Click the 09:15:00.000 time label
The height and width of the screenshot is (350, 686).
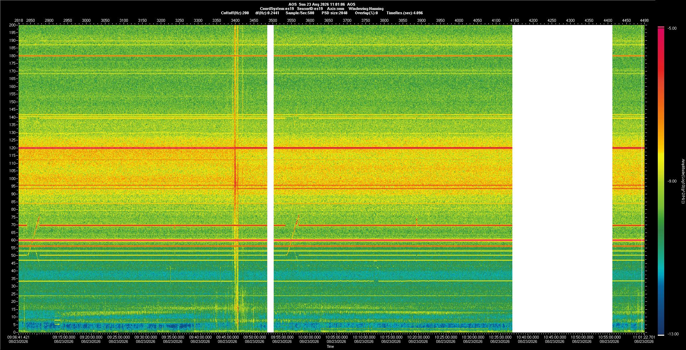[64, 337]
